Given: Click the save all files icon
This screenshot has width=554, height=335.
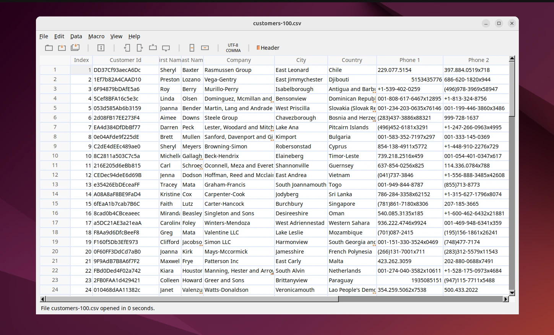Looking at the screenshot, I should coord(75,48).
